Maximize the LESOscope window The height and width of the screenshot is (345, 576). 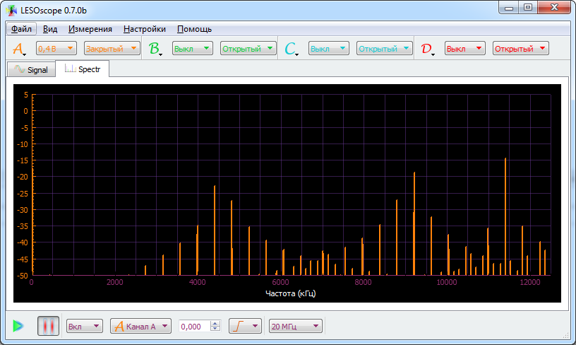[528, 7]
